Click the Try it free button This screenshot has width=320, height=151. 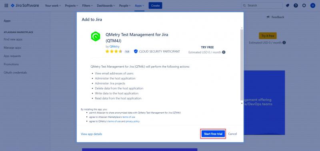268,36
